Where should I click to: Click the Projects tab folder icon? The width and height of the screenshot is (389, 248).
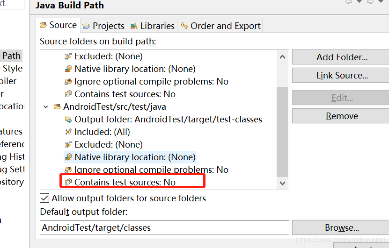coord(86,26)
